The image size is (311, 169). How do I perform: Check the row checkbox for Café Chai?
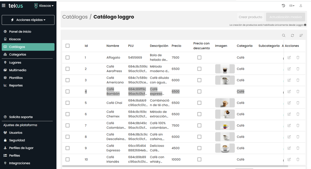pyautogui.click(x=67, y=103)
